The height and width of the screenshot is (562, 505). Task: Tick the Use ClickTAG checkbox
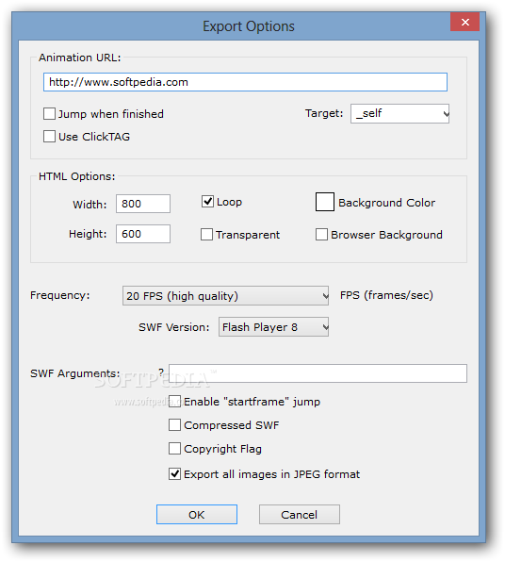click(x=49, y=137)
